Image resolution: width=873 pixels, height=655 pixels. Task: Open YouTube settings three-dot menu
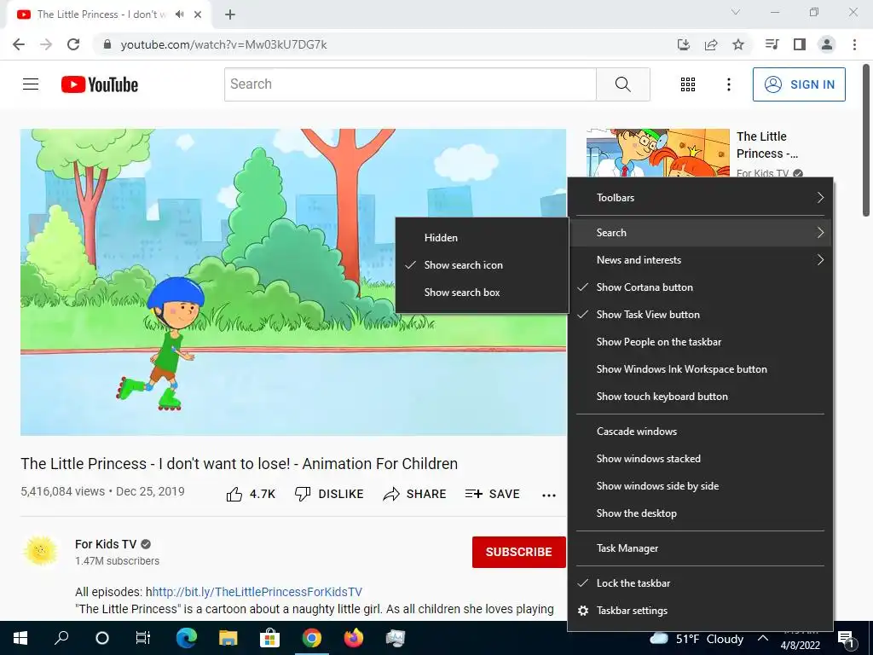tap(728, 84)
